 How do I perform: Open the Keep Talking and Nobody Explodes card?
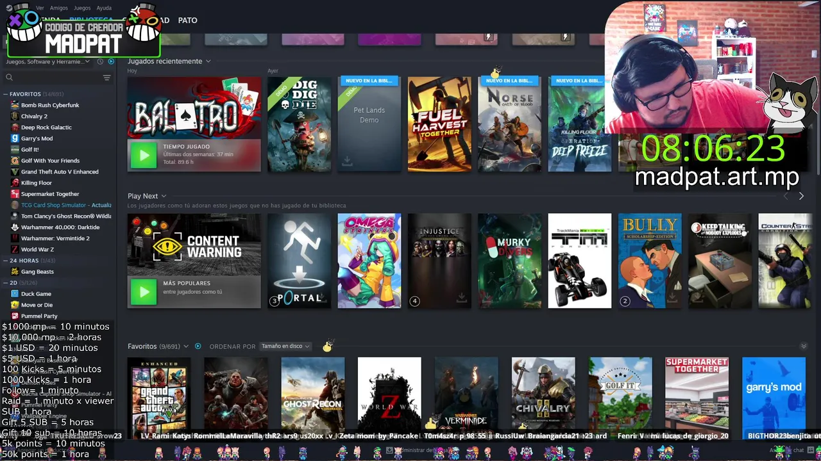pos(720,261)
